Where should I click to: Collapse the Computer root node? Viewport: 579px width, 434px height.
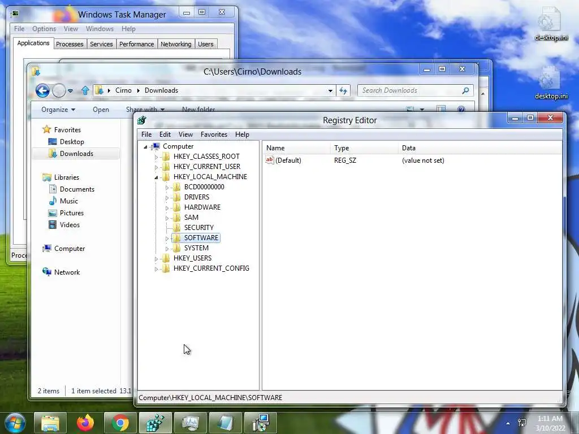click(x=145, y=147)
